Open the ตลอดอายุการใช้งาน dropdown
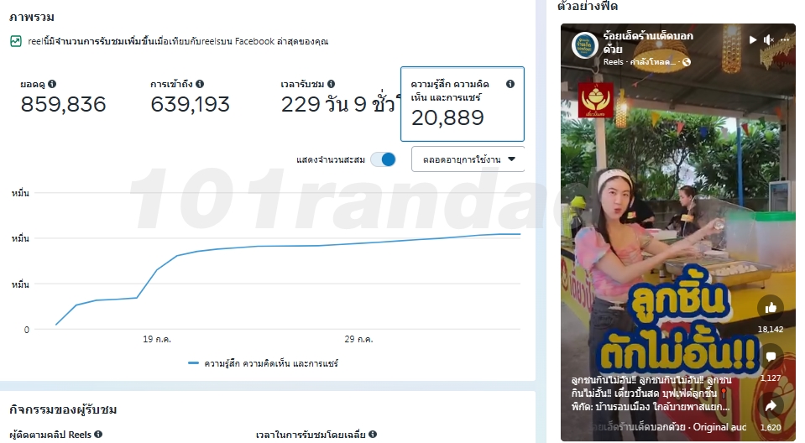This screenshot has height=443, width=805. (x=468, y=159)
